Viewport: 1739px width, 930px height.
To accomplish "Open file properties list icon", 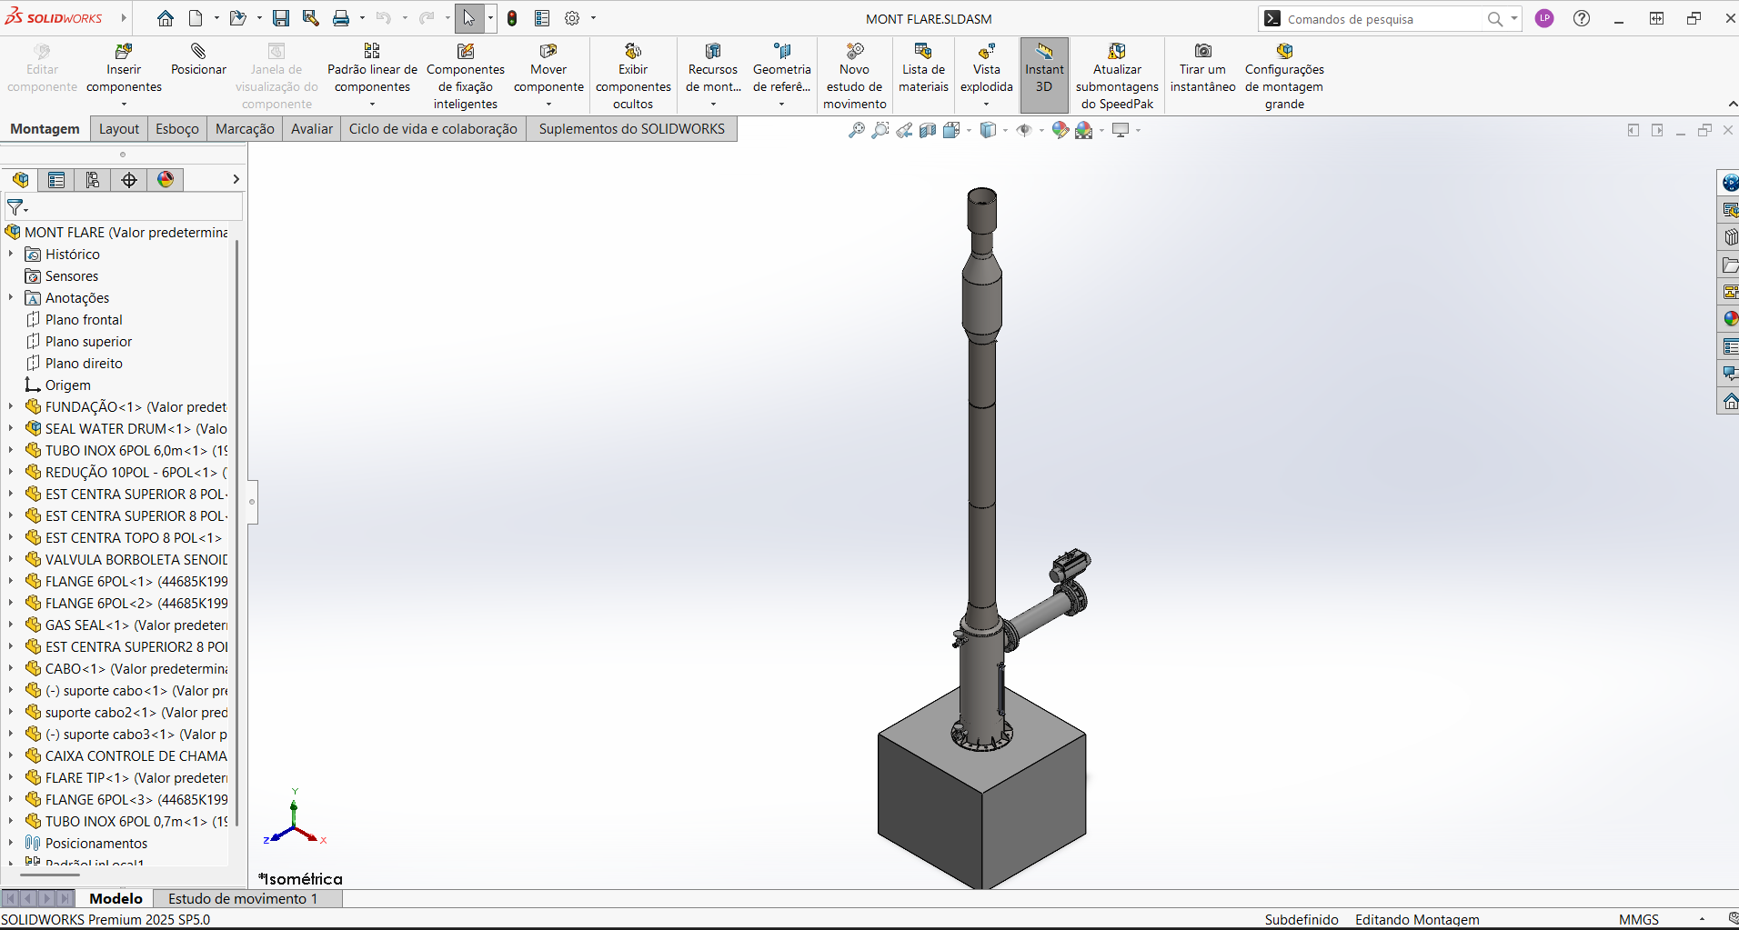I will click(542, 18).
